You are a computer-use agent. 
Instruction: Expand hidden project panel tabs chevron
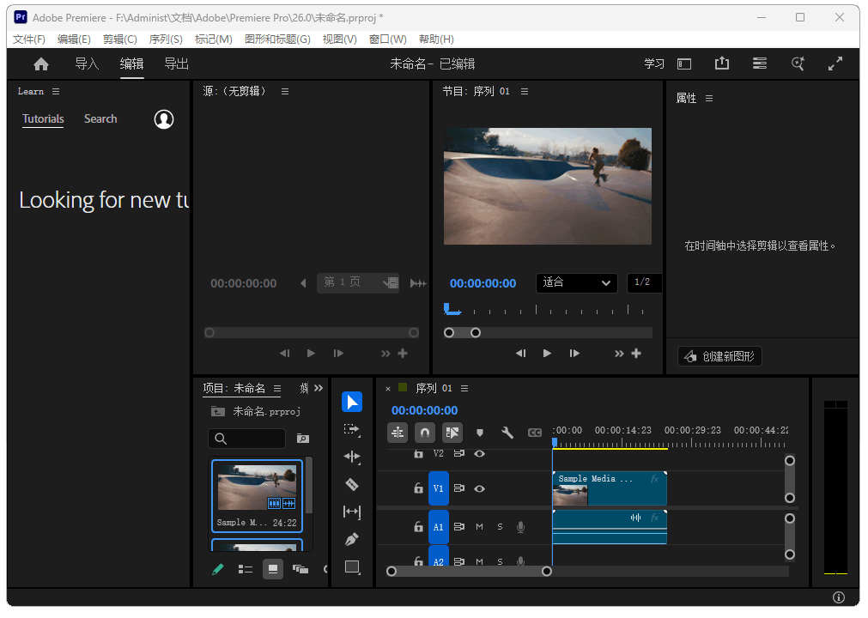tap(319, 388)
